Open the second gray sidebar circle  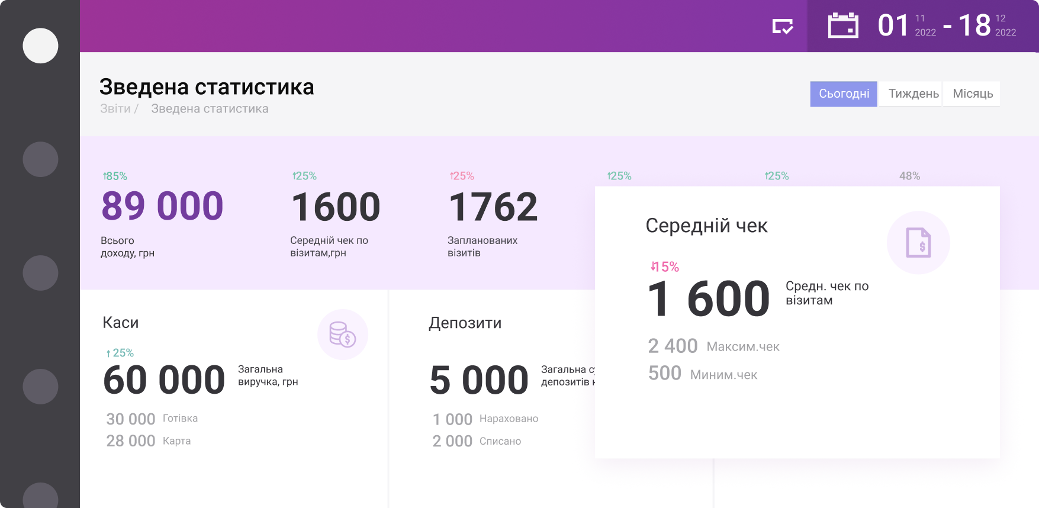tap(40, 159)
